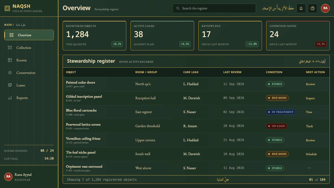Click the On Loan status badge
Screen dimensions: 334x188
tap(277, 126)
